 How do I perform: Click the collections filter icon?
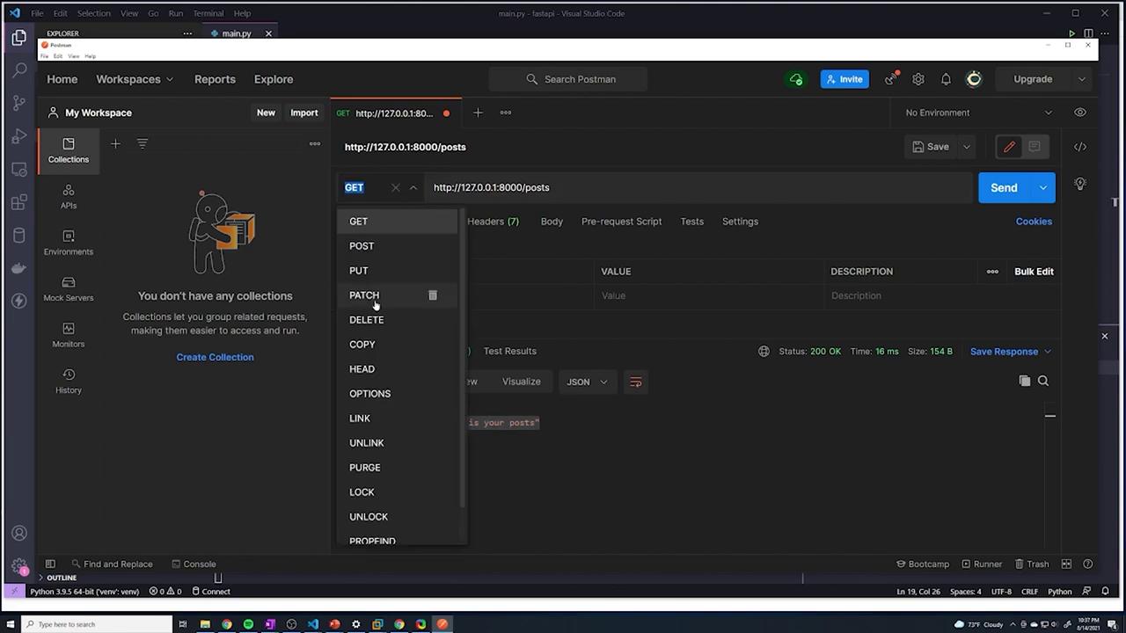pyautogui.click(x=143, y=143)
